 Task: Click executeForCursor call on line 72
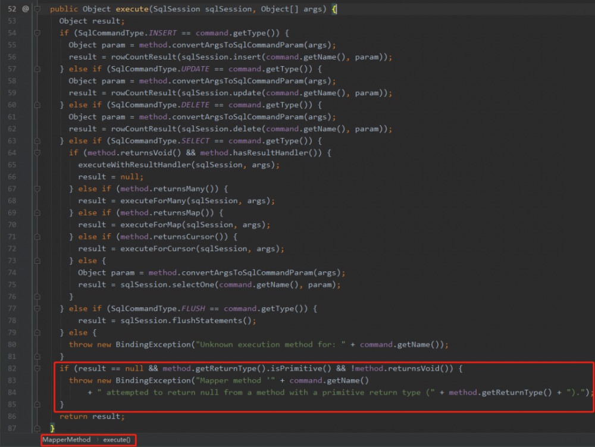pyautogui.click(x=158, y=249)
